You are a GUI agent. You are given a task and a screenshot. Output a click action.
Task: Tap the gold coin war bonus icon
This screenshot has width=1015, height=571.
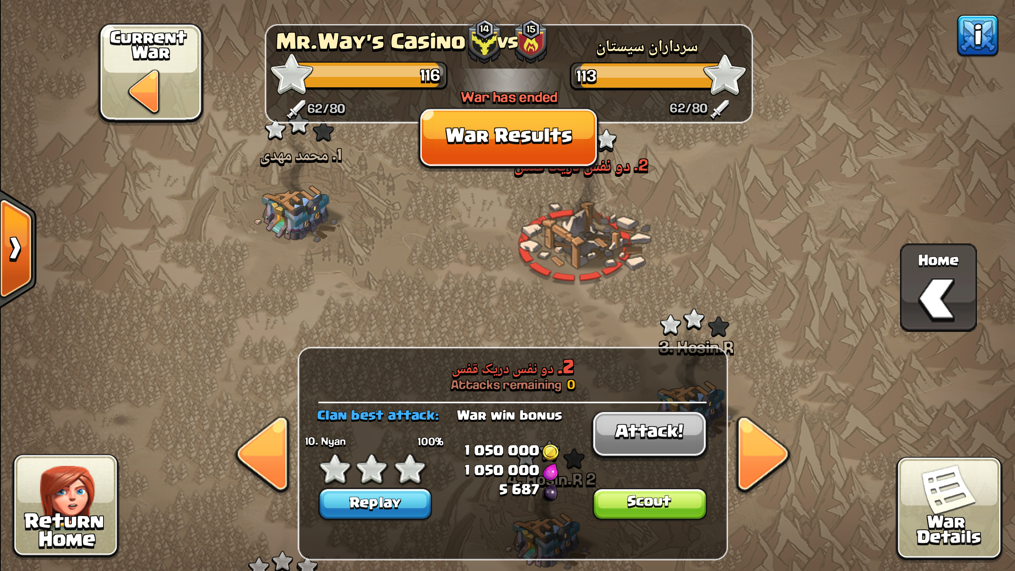550,451
